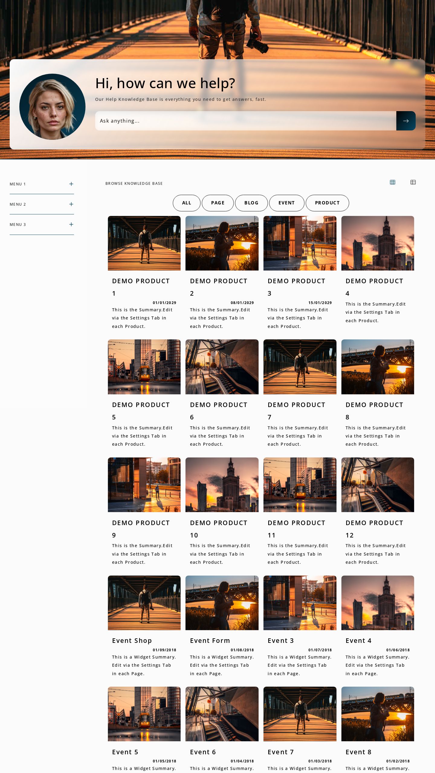Click Demo Product 6 escalator thumbnail
This screenshot has height=773, width=435.
(222, 367)
